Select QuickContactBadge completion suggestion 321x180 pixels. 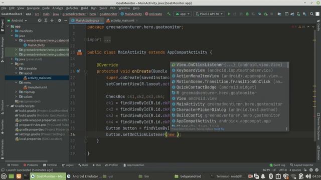(229, 87)
